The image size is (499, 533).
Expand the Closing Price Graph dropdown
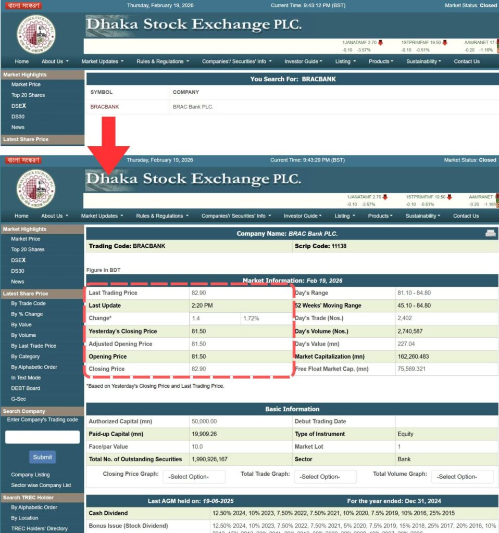pos(194,477)
